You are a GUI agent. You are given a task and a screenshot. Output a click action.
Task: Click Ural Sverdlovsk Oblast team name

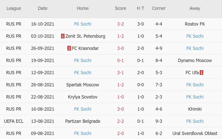point(195,133)
